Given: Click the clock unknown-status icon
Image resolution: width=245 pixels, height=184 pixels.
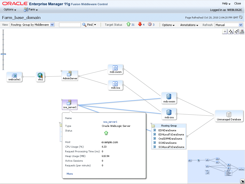Looking at the screenshot, I should (x=150, y=24).
